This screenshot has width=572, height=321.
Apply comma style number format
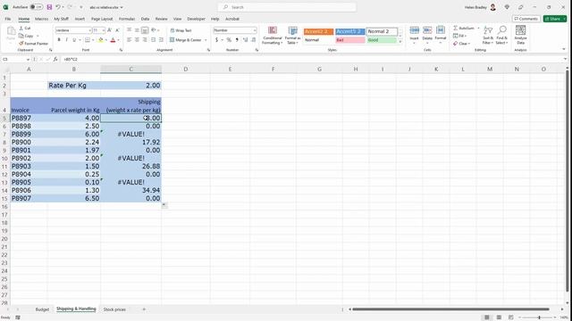(x=237, y=40)
